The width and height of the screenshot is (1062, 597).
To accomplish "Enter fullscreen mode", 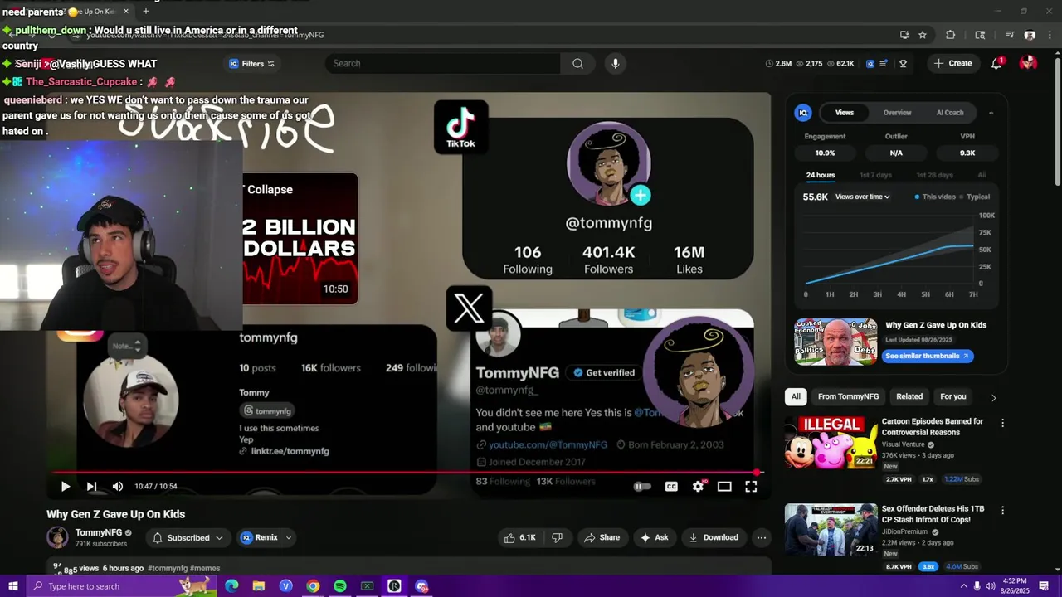I will tap(751, 487).
